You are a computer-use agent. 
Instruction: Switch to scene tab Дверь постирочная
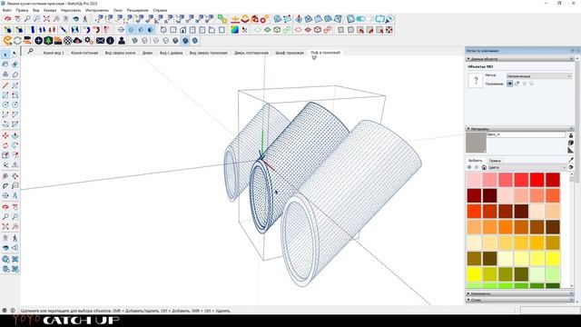click(x=251, y=53)
